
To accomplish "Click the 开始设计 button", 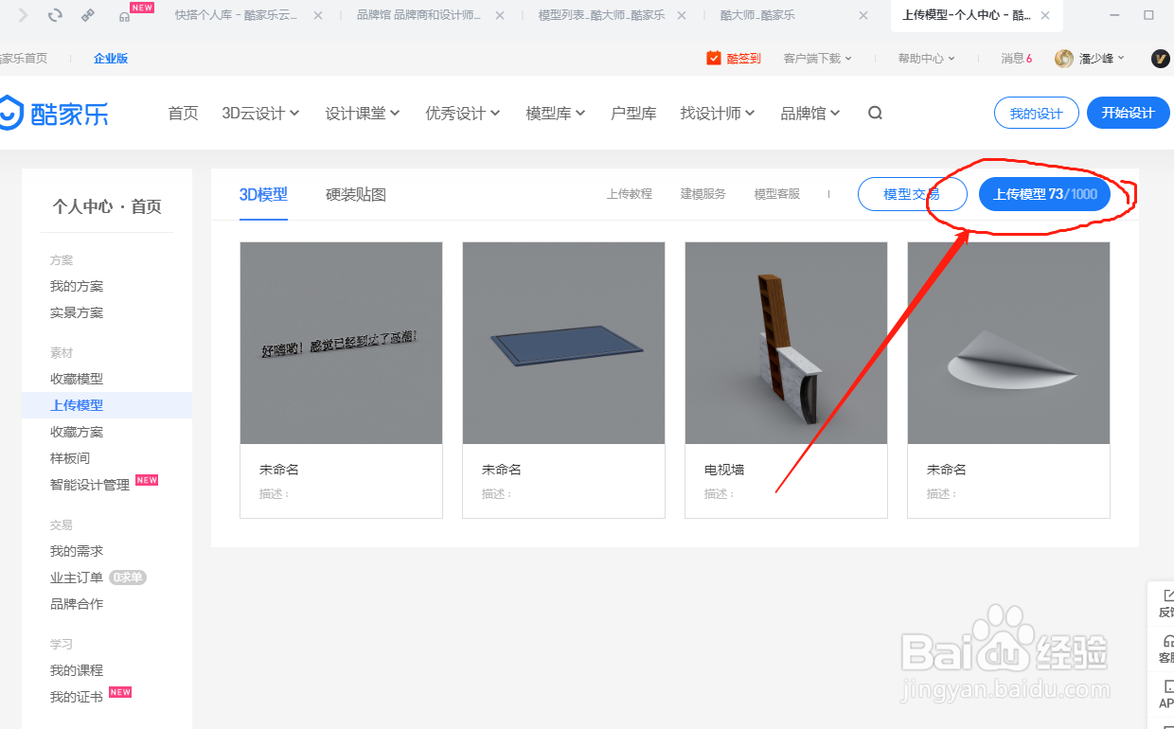I will pos(1128,113).
